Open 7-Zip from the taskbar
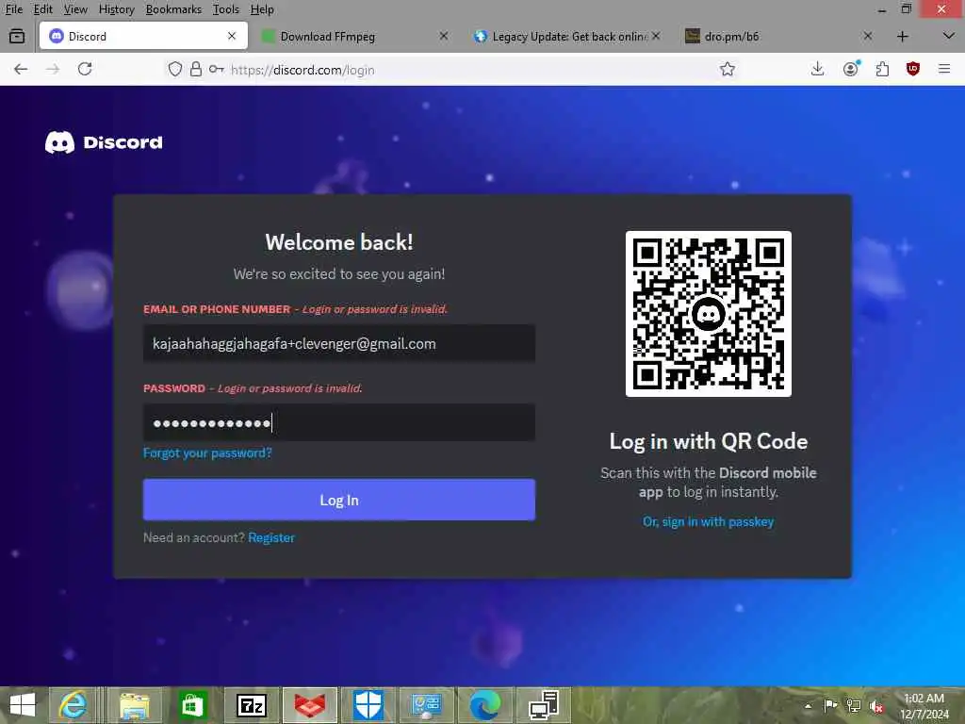 coord(251,705)
